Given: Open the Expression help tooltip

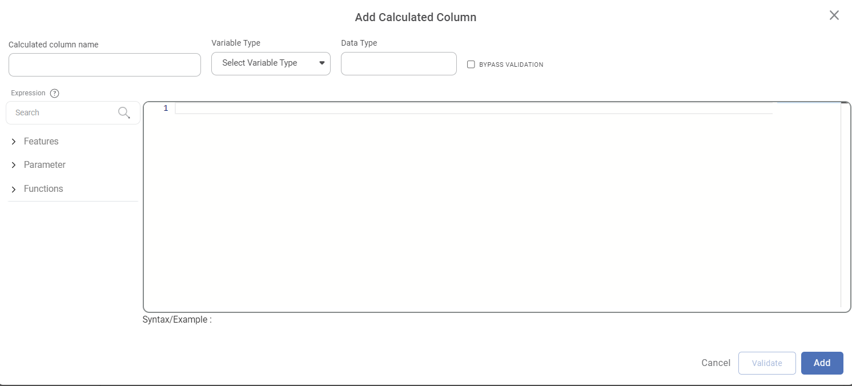Looking at the screenshot, I should pyautogui.click(x=54, y=93).
